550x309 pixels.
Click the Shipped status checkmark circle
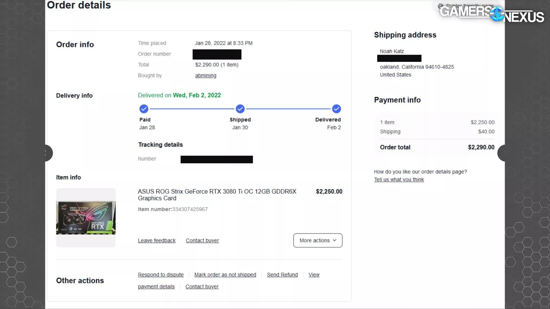coord(240,109)
